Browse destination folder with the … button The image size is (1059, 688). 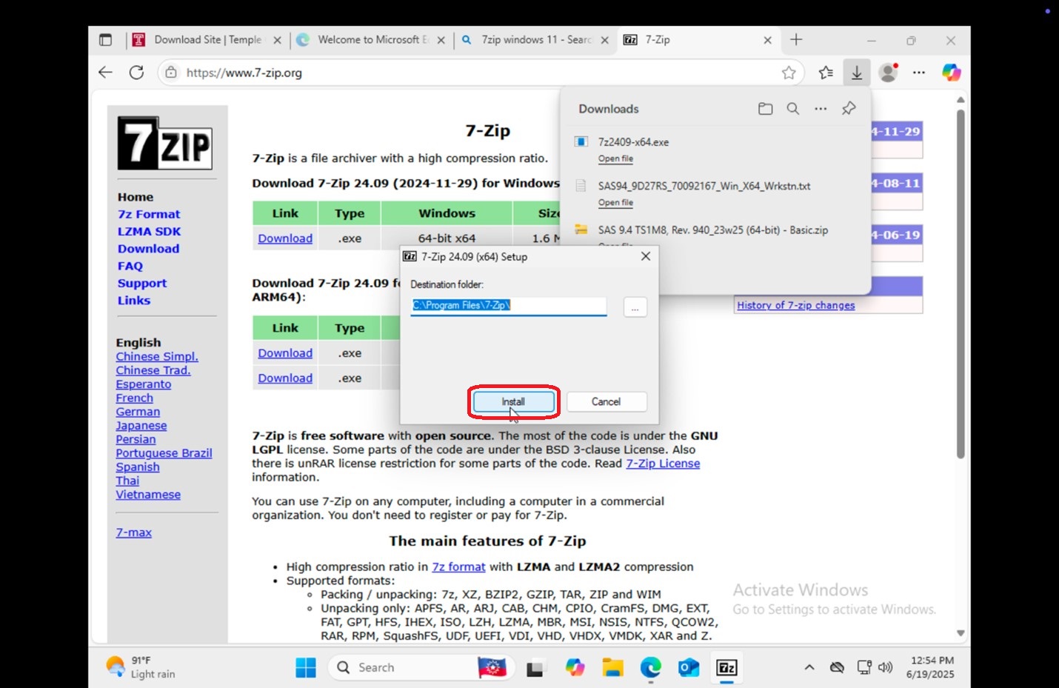(635, 307)
